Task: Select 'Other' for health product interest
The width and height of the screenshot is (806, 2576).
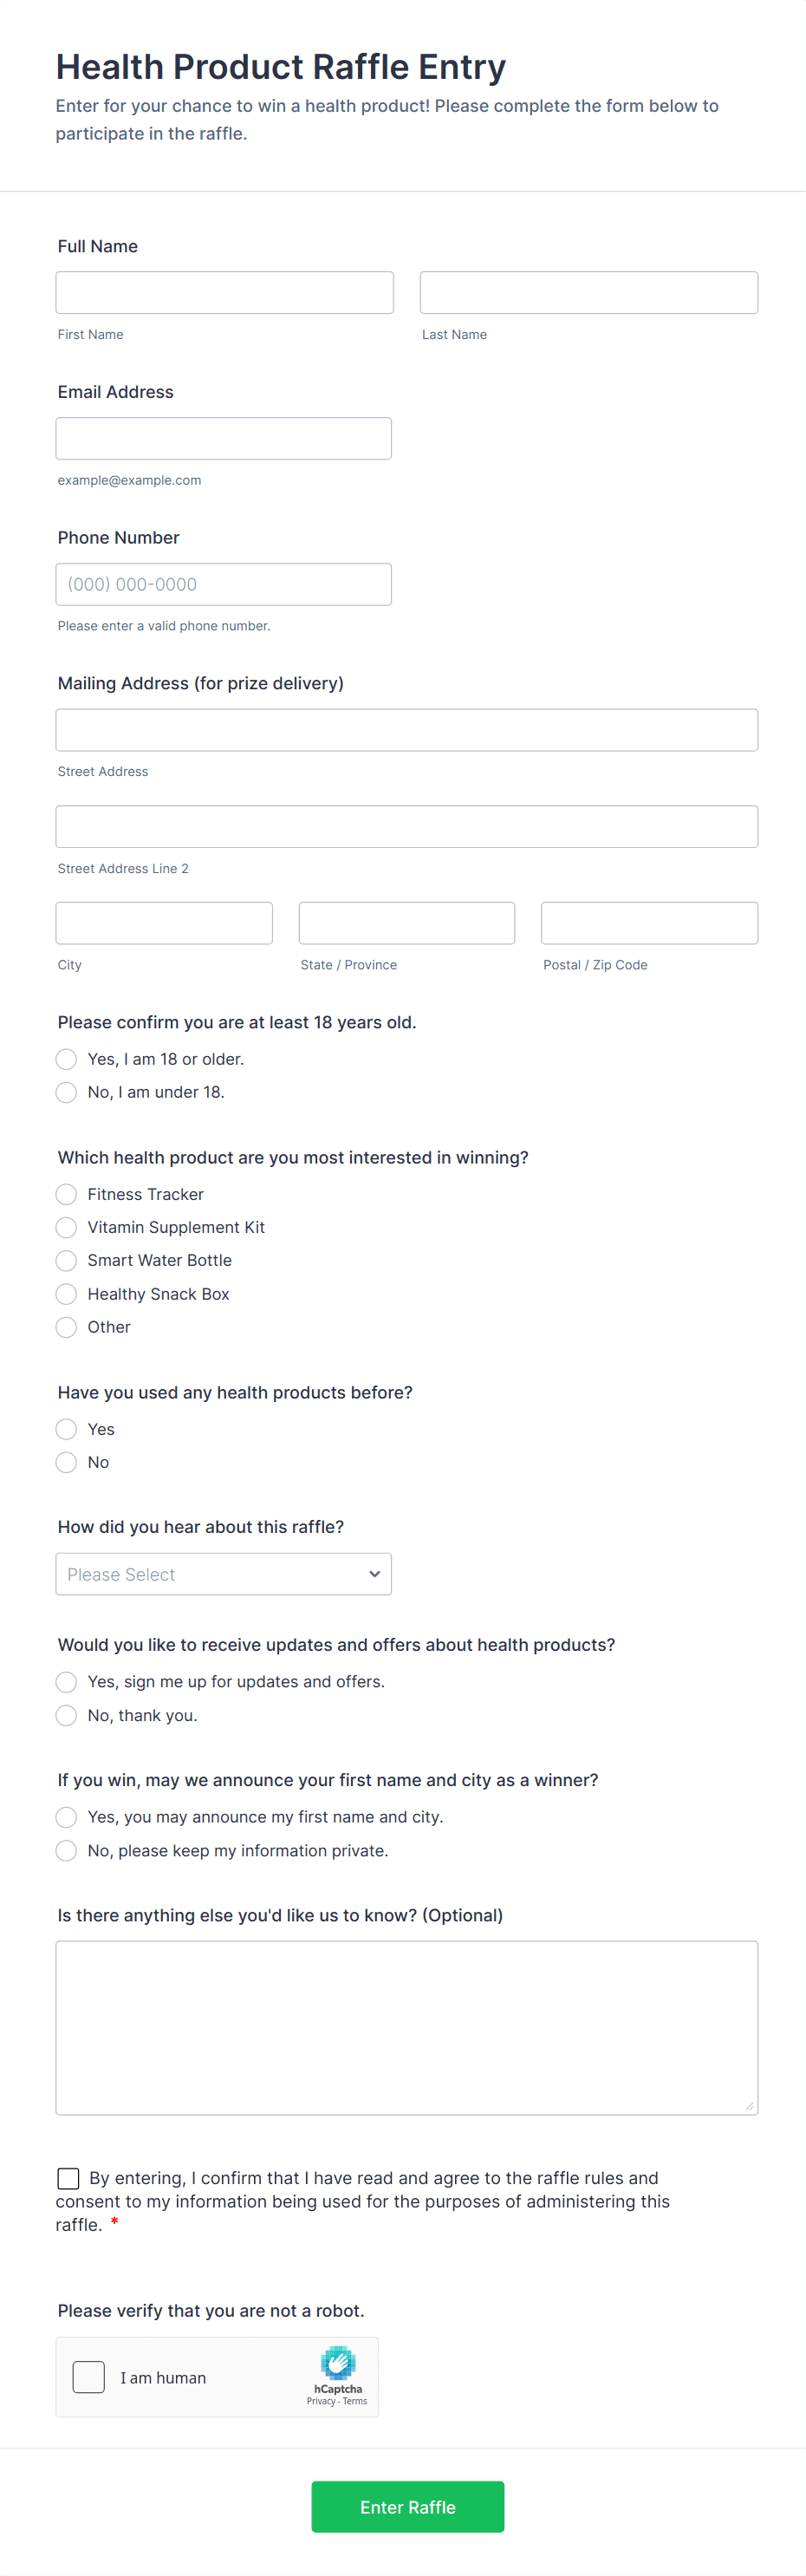Action: [x=66, y=1327]
